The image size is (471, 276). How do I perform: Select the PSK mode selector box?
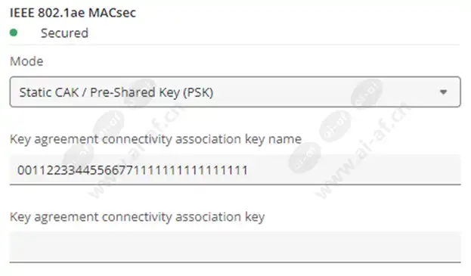(235, 92)
